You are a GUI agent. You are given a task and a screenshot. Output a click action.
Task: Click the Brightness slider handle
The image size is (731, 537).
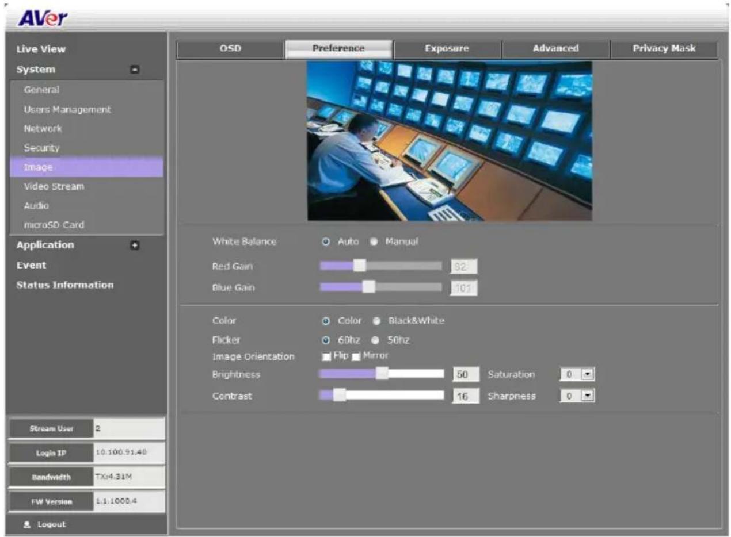(382, 374)
